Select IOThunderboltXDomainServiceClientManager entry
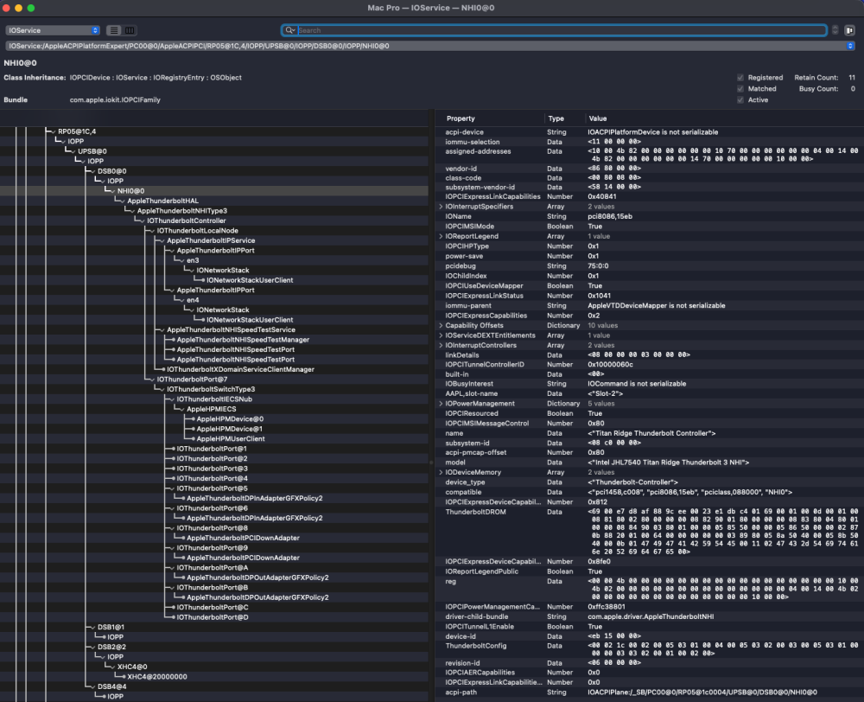The image size is (864, 702). (x=241, y=369)
